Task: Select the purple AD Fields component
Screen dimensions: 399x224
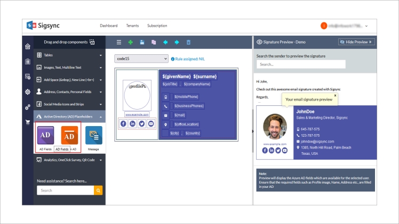Action: pos(45,135)
